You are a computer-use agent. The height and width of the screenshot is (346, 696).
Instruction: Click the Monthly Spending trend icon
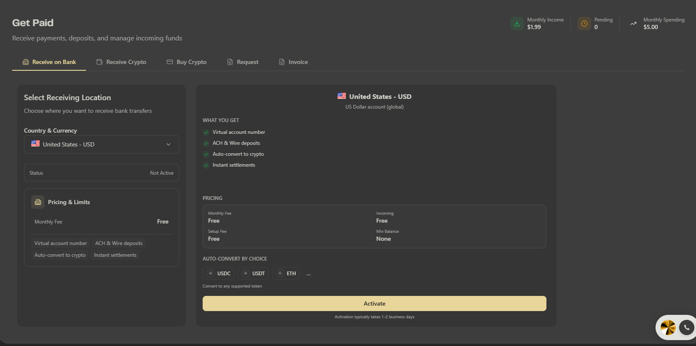click(633, 24)
